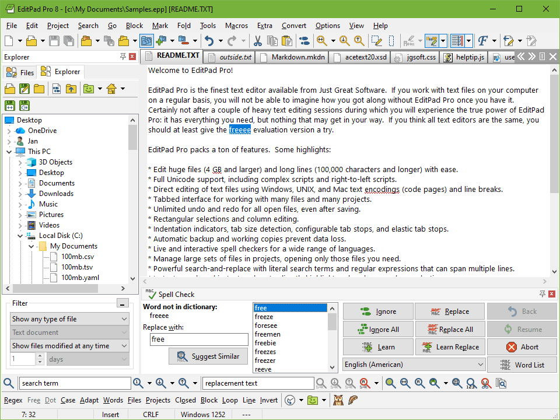Click the Paste icon on the toolbar
The width and height of the screenshot is (560, 420).
tap(286, 41)
